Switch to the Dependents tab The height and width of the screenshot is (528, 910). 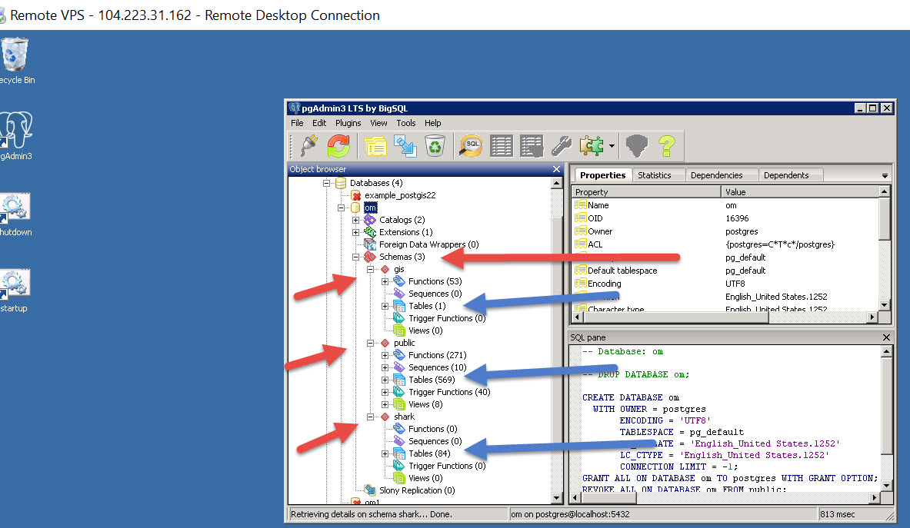[785, 175]
